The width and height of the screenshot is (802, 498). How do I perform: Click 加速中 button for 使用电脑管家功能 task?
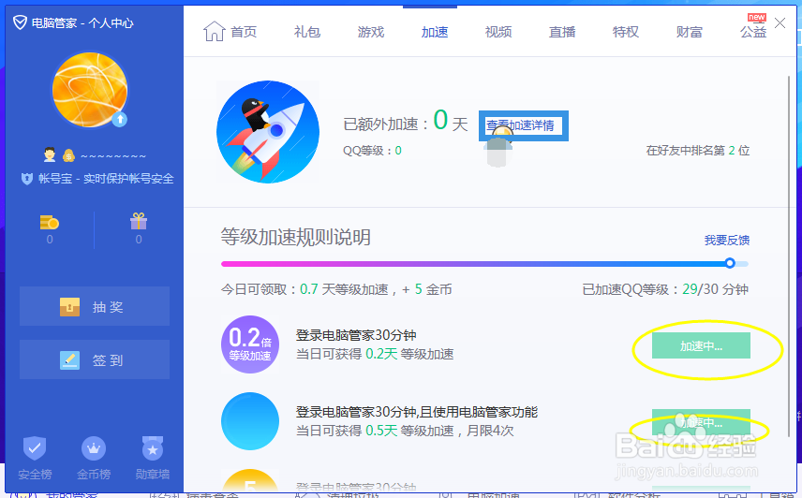[701, 422]
